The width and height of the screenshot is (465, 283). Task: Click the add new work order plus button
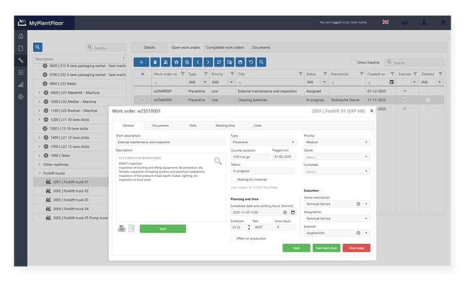click(x=141, y=62)
